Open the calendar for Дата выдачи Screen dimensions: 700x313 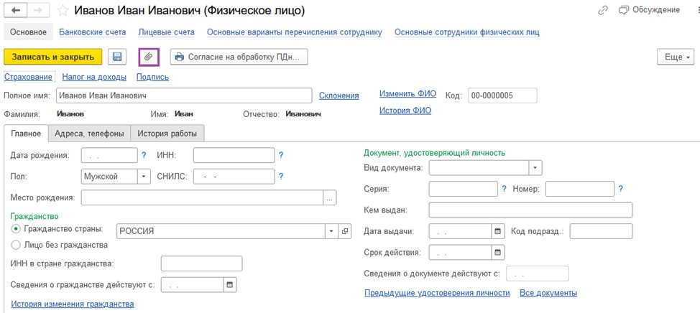[498, 231]
